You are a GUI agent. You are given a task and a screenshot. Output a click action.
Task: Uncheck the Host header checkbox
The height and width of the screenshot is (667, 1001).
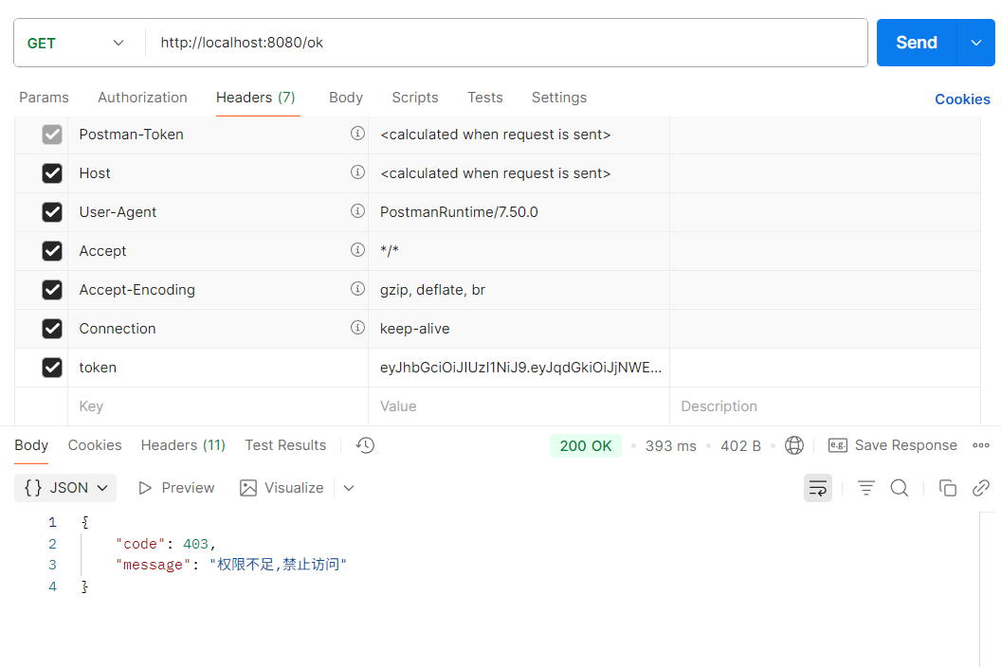52,173
